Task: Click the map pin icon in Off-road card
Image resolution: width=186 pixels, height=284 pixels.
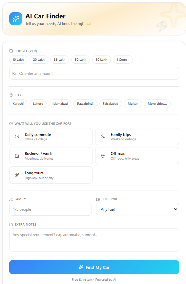Action: pyautogui.click(x=103, y=156)
